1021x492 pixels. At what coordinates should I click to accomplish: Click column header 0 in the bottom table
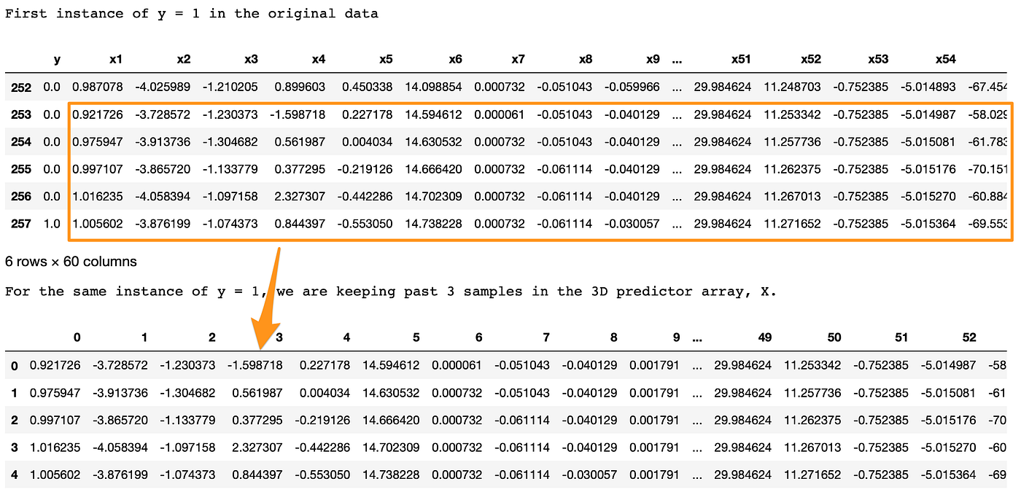point(77,337)
